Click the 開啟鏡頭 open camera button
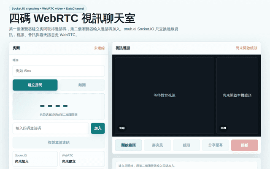Image resolution: width=270 pixels, height=169 pixels. [128, 145]
